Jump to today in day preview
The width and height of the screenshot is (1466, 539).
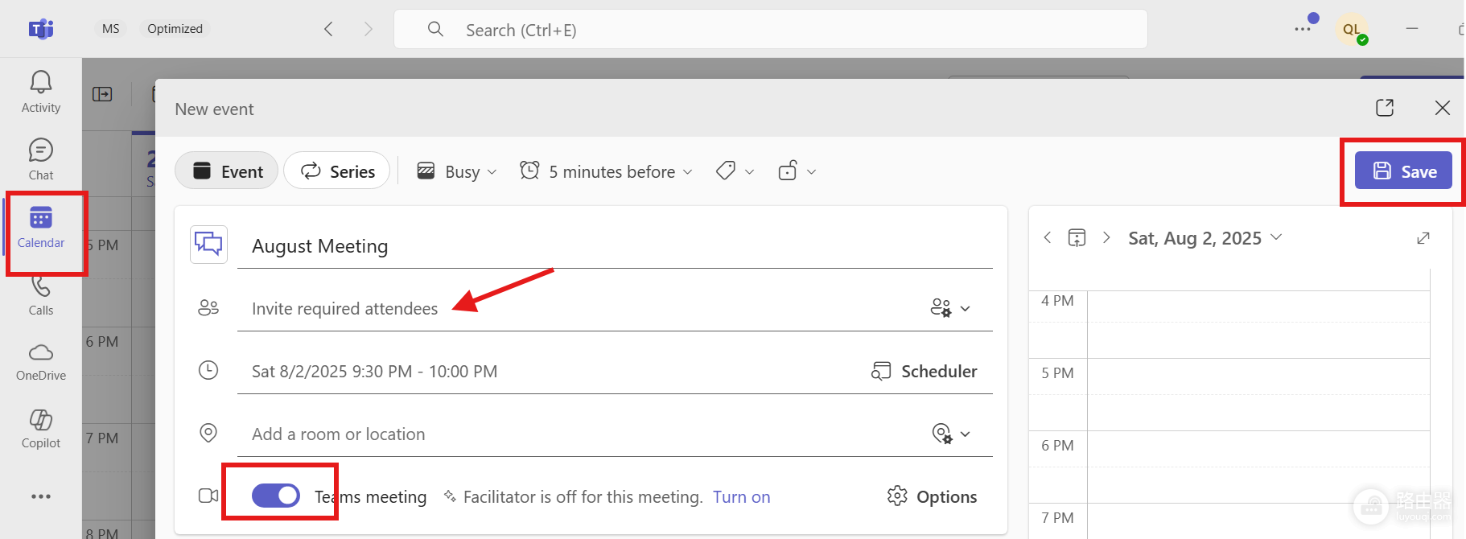click(1077, 237)
